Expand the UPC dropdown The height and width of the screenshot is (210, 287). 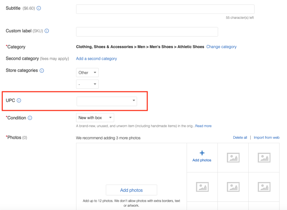[134, 101]
